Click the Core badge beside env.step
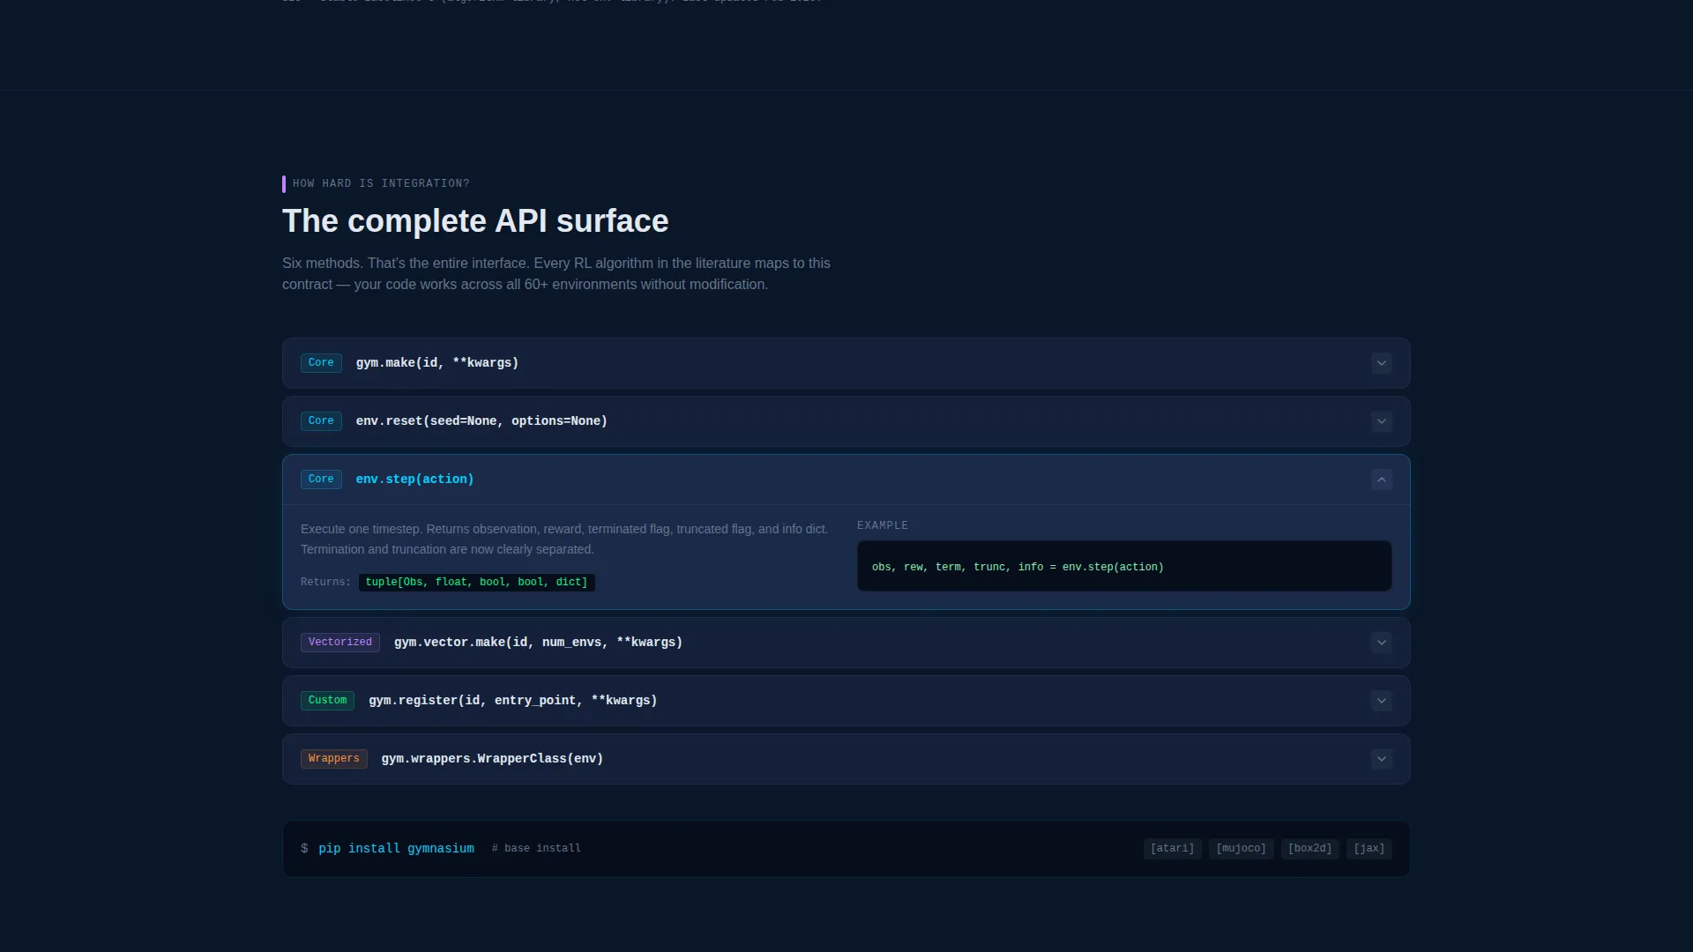Image resolution: width=1693 pixels, height=952 pixels. point(321,480)
